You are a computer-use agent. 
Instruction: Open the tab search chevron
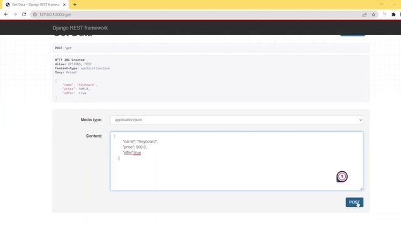tap(382, 4)
